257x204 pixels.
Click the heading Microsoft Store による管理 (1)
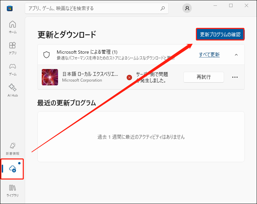tap(87, 52)
